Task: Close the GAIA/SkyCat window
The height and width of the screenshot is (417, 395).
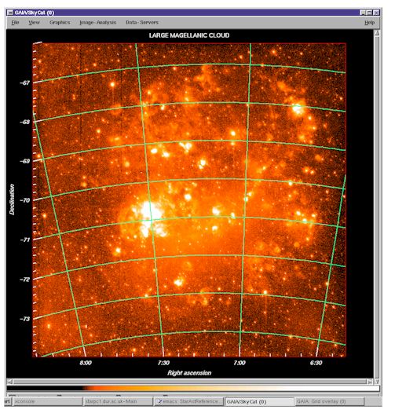Action: (x=376, y=13)
